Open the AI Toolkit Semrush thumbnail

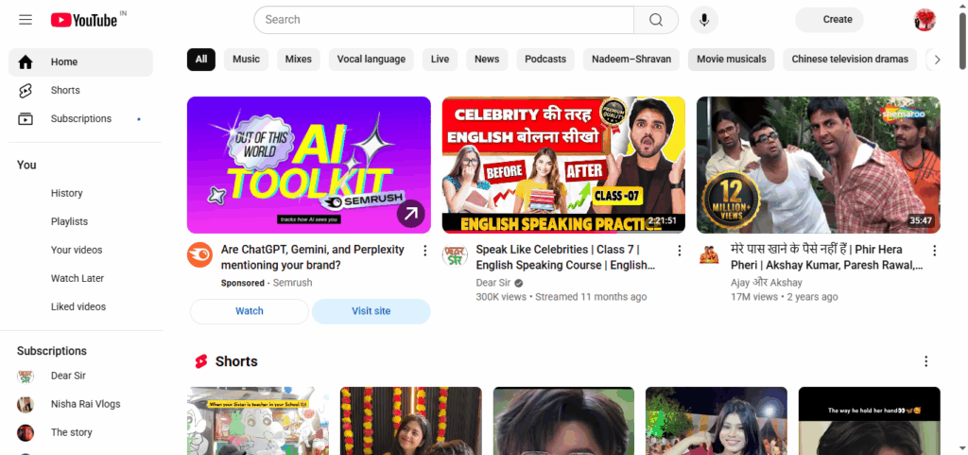(x=309, y=165)
